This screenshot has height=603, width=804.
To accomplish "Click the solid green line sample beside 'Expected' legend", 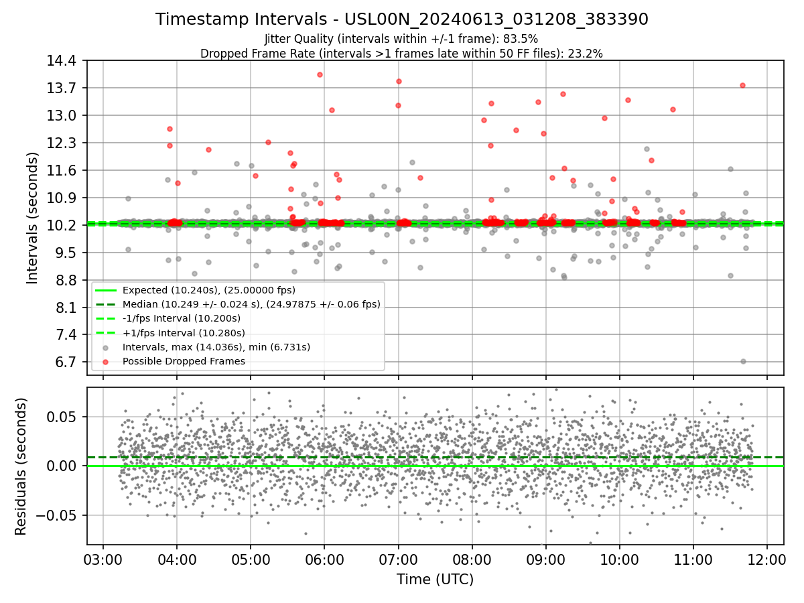I will click(x=106, y=290).
